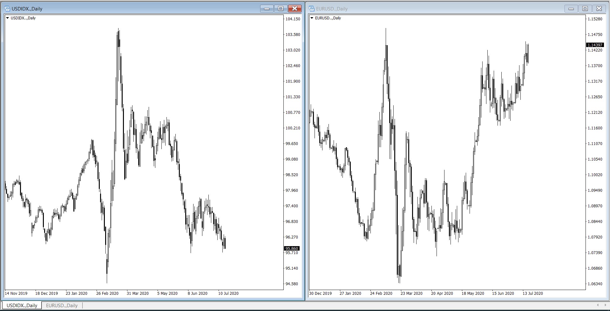
Task: Switch to the USDIDX..,Daily bottom tab
Action: click(22, 305)
